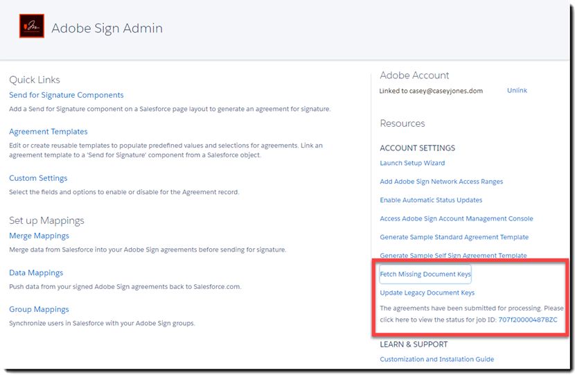Select Group Mappings link
This screenshot has width=575, height=375.
[39, 309]
